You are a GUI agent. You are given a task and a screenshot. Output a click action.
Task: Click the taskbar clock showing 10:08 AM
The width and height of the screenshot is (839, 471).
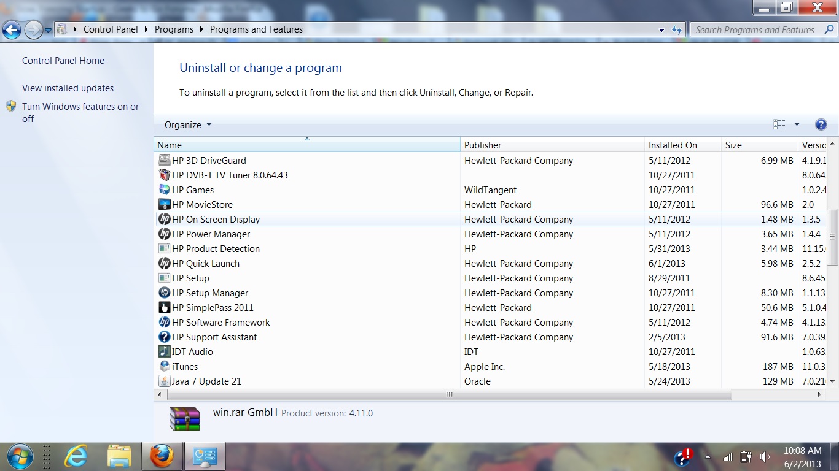click(x=802, y=451)
